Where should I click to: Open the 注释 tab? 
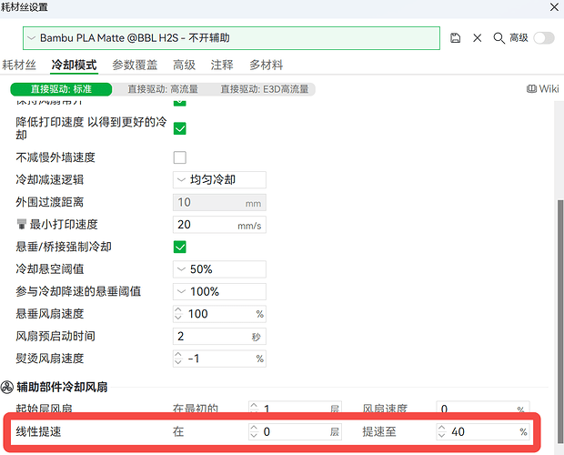point(222,66)
